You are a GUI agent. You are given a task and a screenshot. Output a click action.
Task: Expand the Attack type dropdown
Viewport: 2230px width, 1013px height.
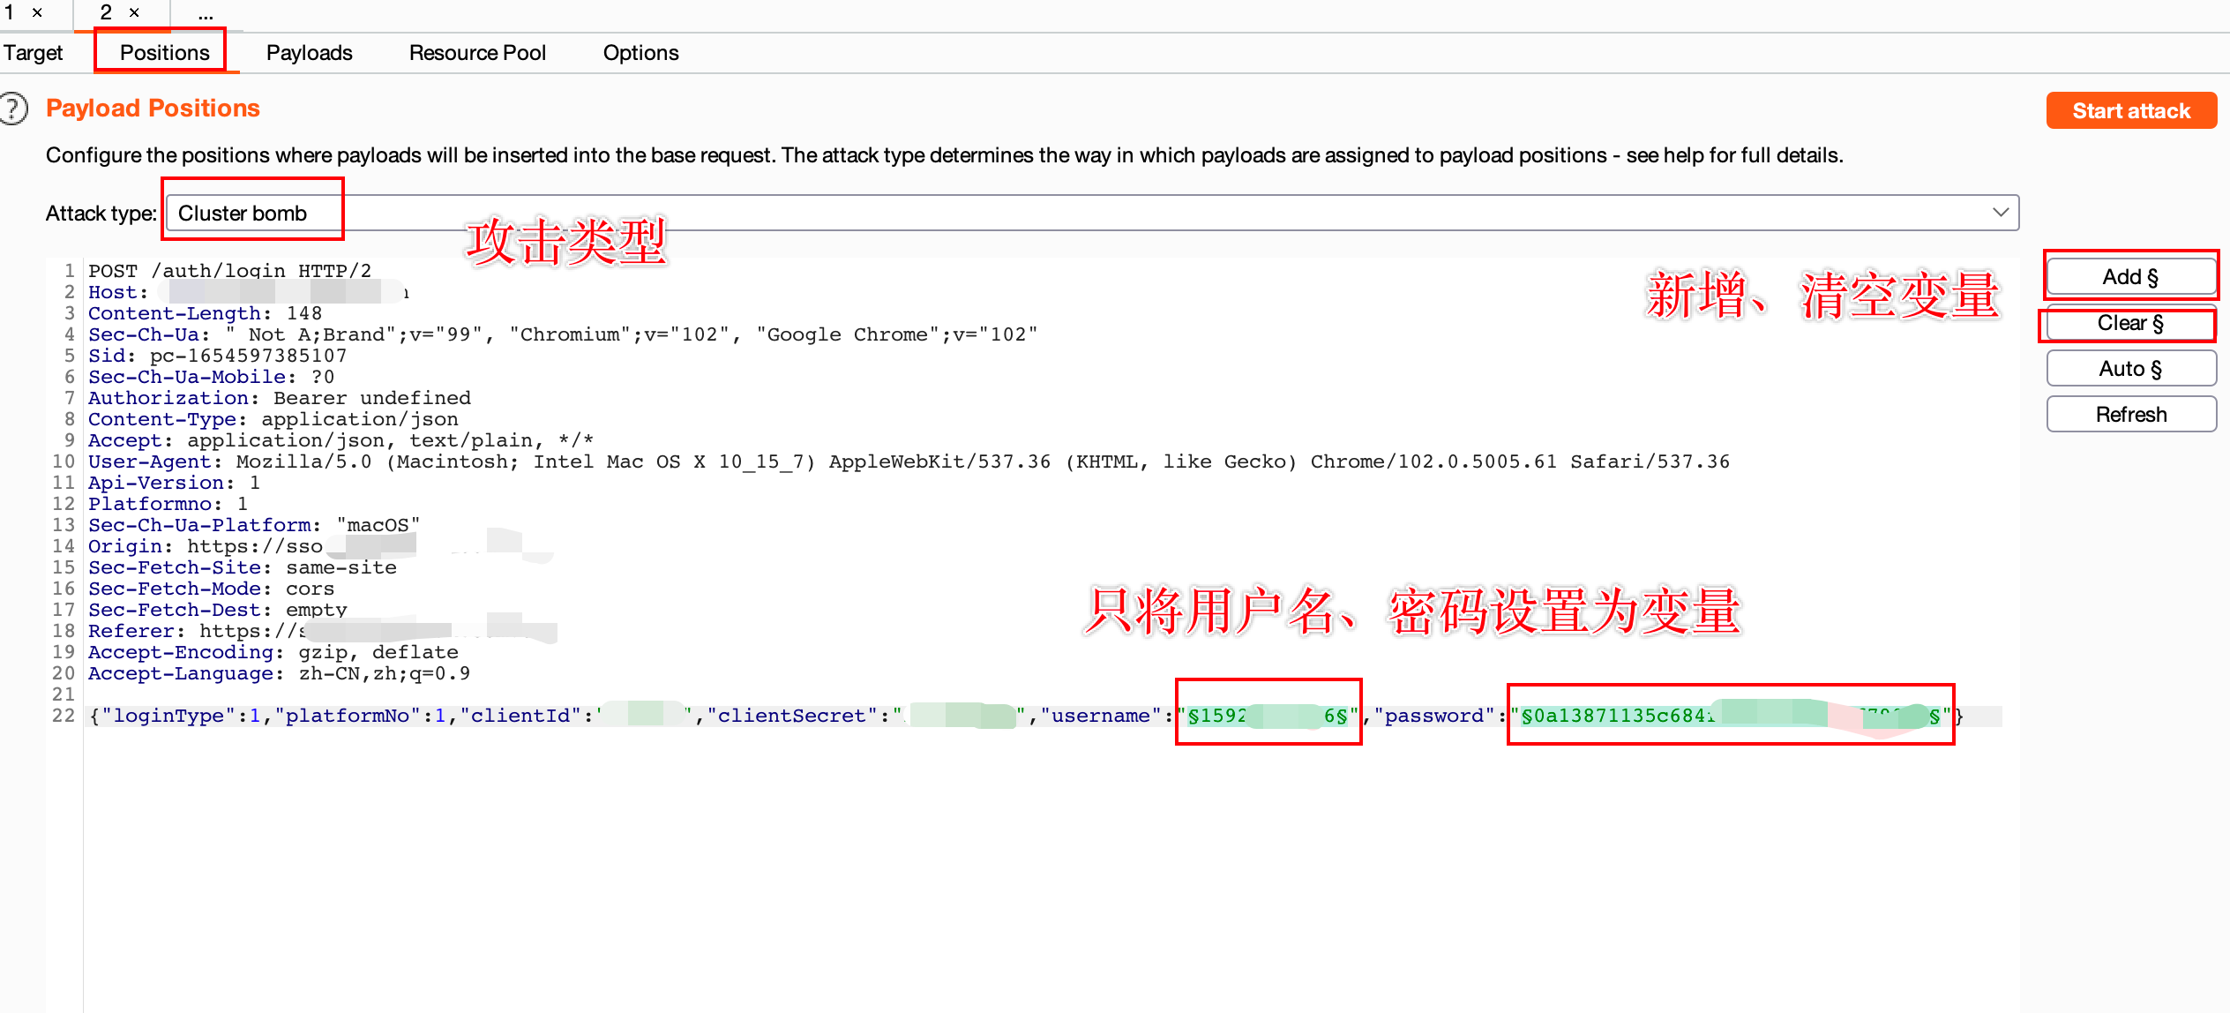point(2000,214)
